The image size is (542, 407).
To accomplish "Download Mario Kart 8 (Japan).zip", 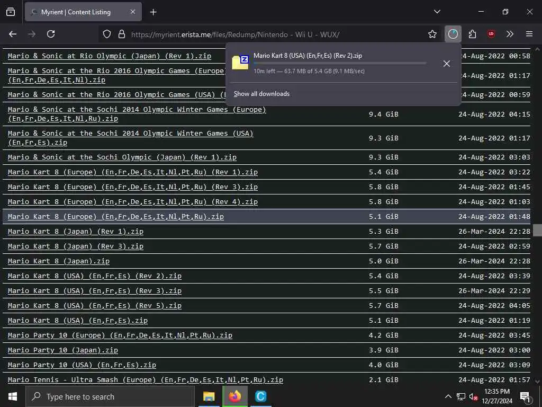I will click(x=58, y=261).
